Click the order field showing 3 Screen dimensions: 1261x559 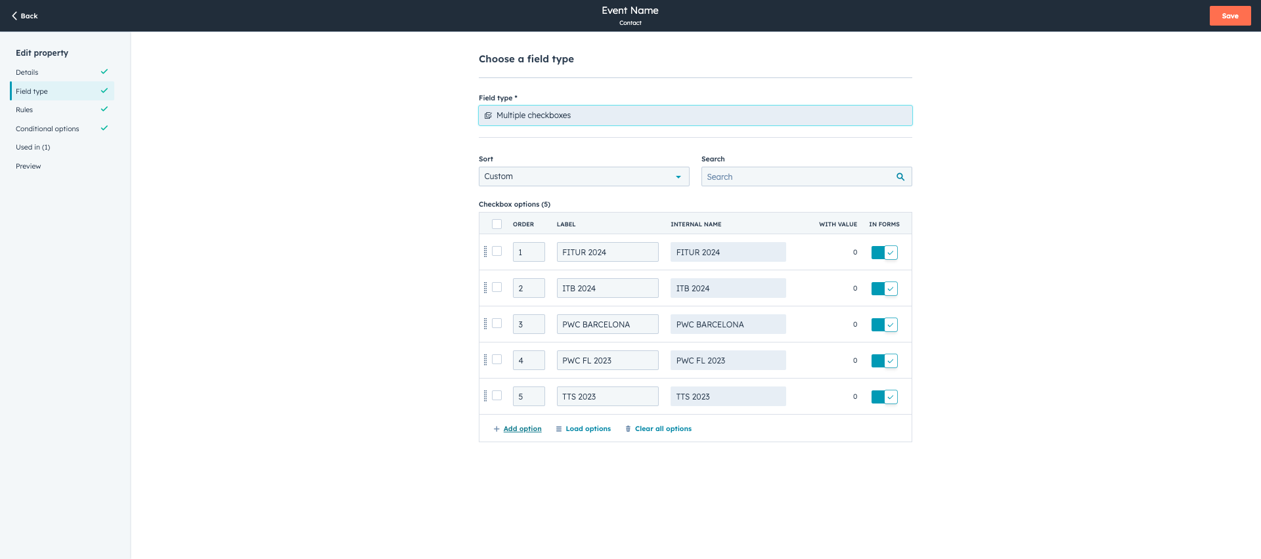click(529, 324)
